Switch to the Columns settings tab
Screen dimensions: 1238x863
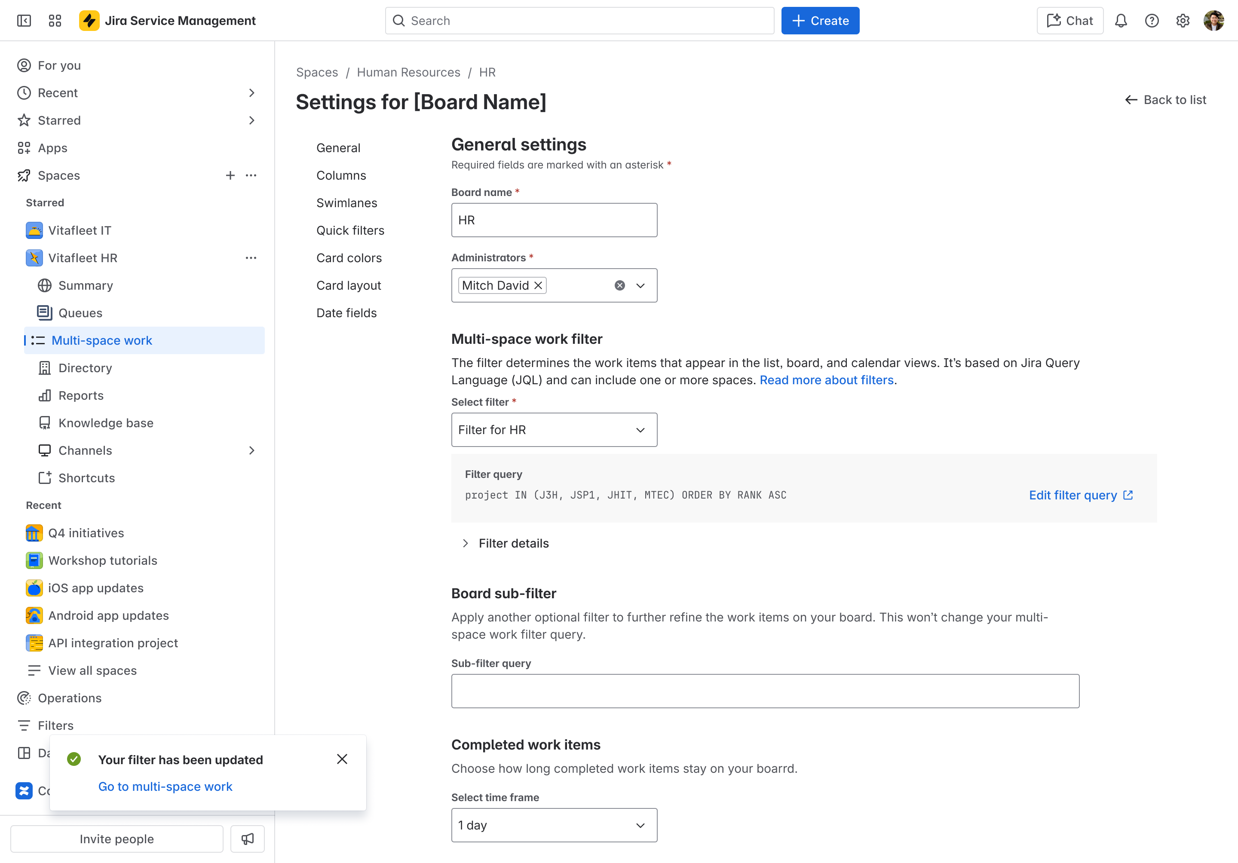pos(341,175)
